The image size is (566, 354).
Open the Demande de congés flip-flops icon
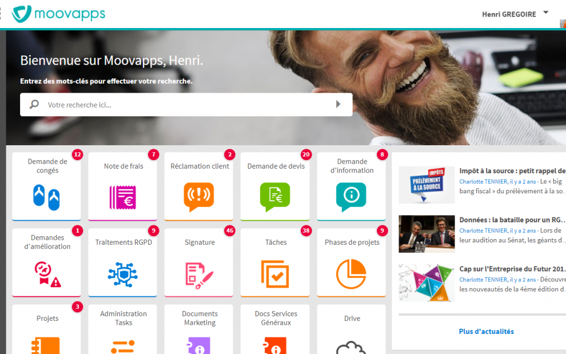click(x=46, y=196)
